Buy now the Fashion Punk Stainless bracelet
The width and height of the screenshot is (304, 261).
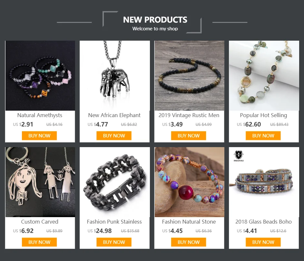[x=114, y=242]
